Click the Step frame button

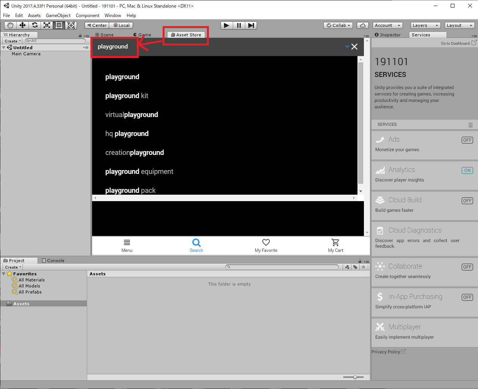click(x=251, y=25)
